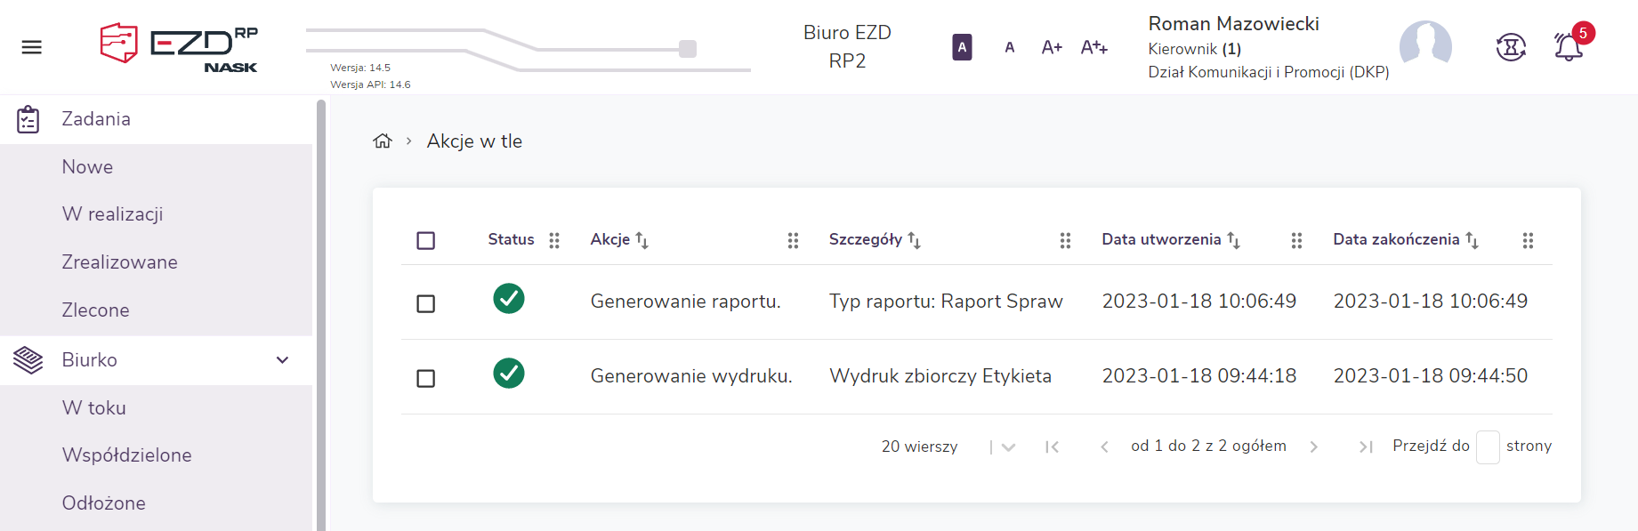Screen dimensions: 1638x531
Task: Click the page number input field
Action: pyautogui.click(x=1488, y=447)
